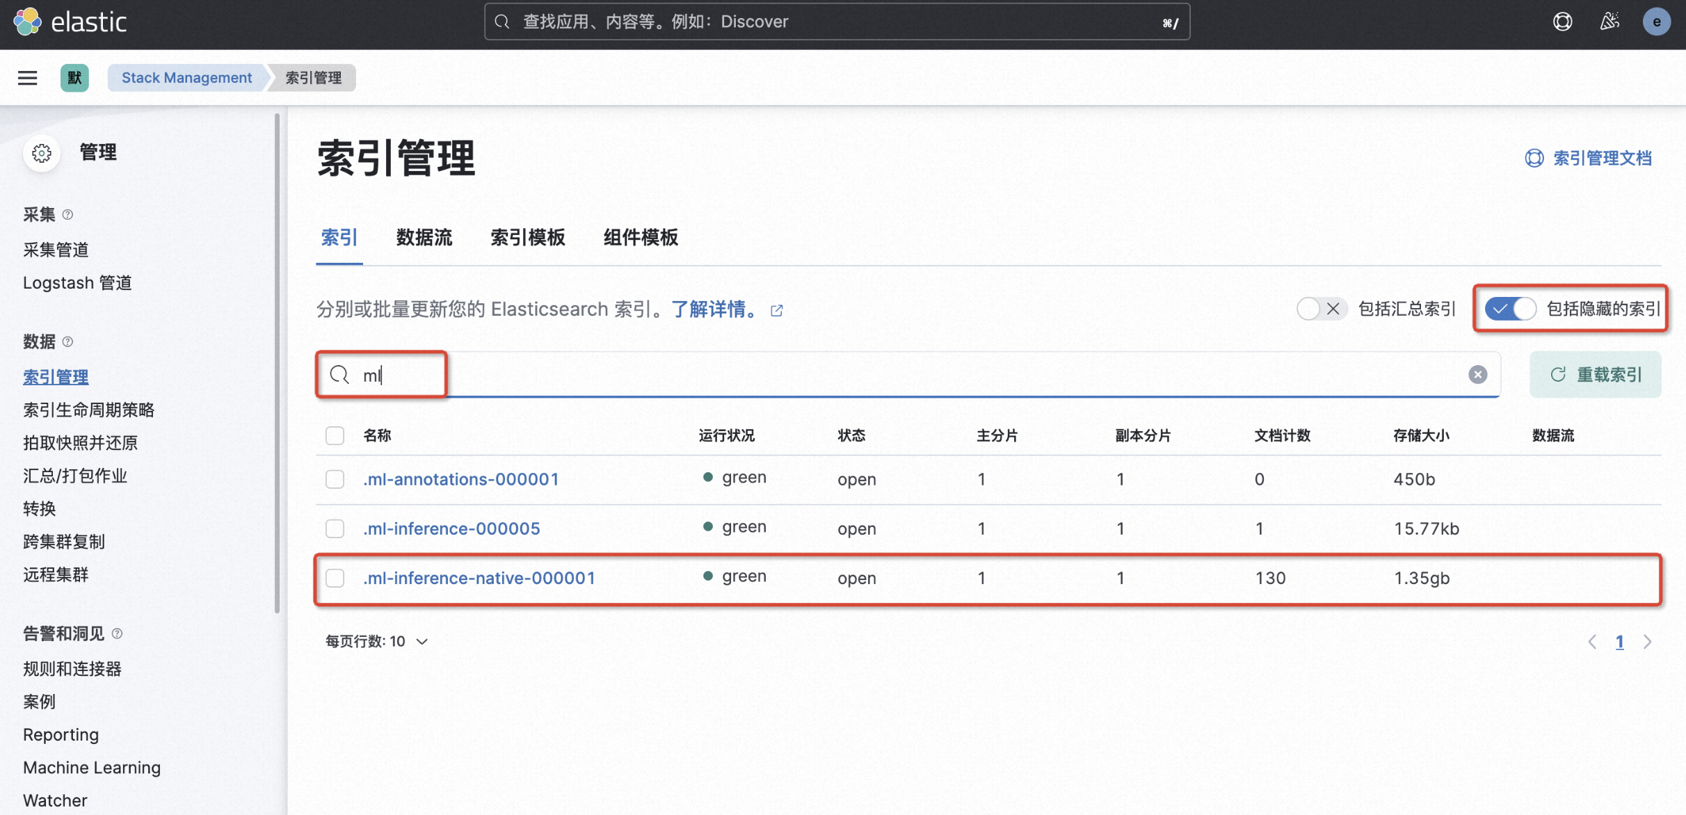Viewport: 1686px width, 815px height.
Task: Sort by 数据流 column header
Action: coord(1553,436)
